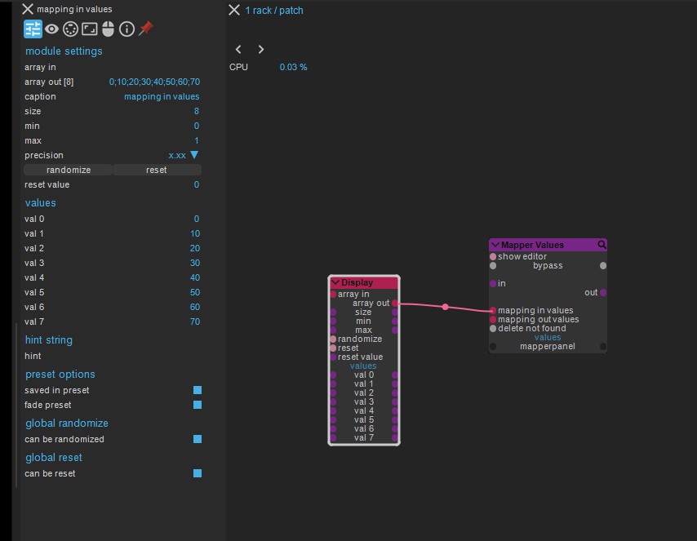Click the layout frame icon
The width and height of the screenshot is (697, 541).
pyautogui.click(x=89, y=29)
